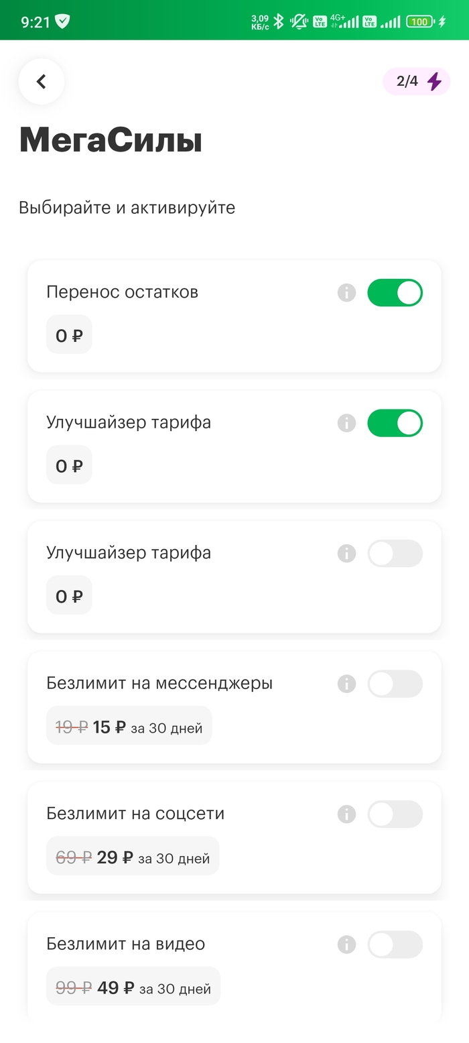Enable Безлимит на соцсети toggle
This screenshot has width=469, height=1043.
point(395,814)
